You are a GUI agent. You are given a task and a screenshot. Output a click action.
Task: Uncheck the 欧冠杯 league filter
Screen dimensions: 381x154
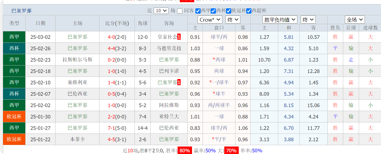click(228, 11)
